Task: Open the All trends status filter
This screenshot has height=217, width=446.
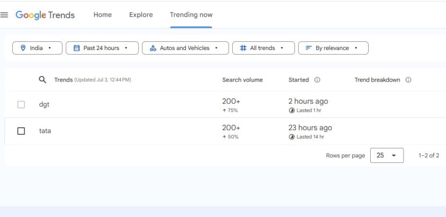Action: (263, 48)
